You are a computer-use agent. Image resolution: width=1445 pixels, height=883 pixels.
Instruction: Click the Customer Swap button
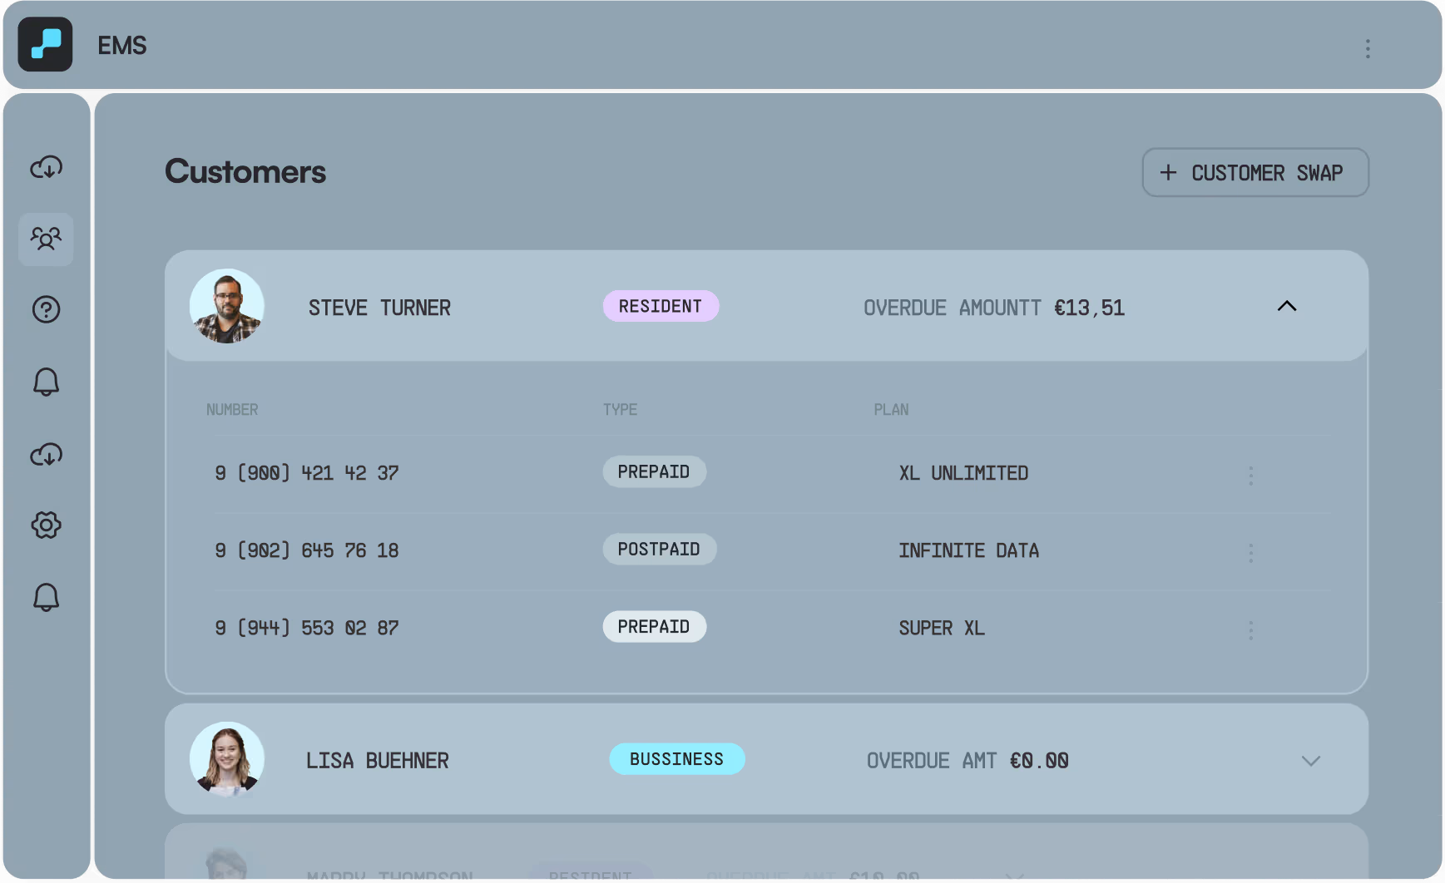point(1254,173)
